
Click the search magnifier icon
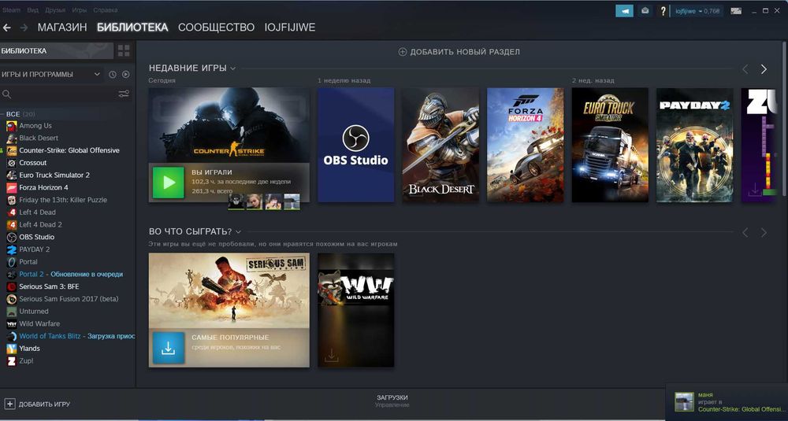(x=6, y=94)
